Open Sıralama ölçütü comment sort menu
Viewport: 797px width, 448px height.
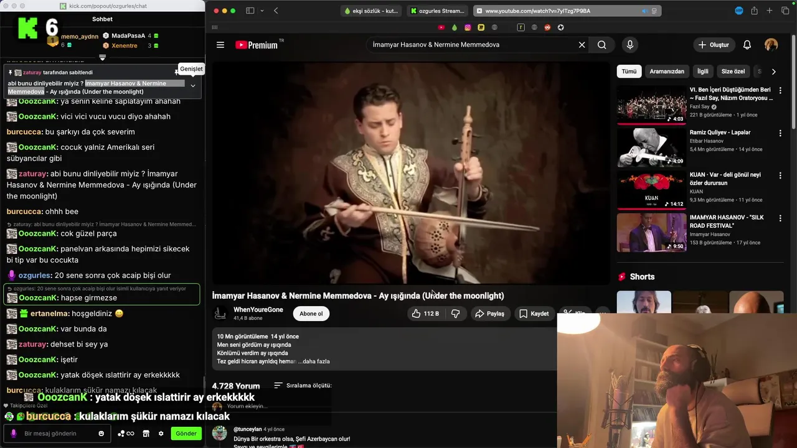[303, 386]
